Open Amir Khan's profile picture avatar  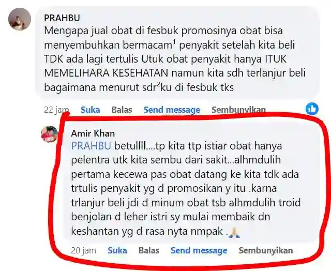pyautogui.click(x=50, y=134)
